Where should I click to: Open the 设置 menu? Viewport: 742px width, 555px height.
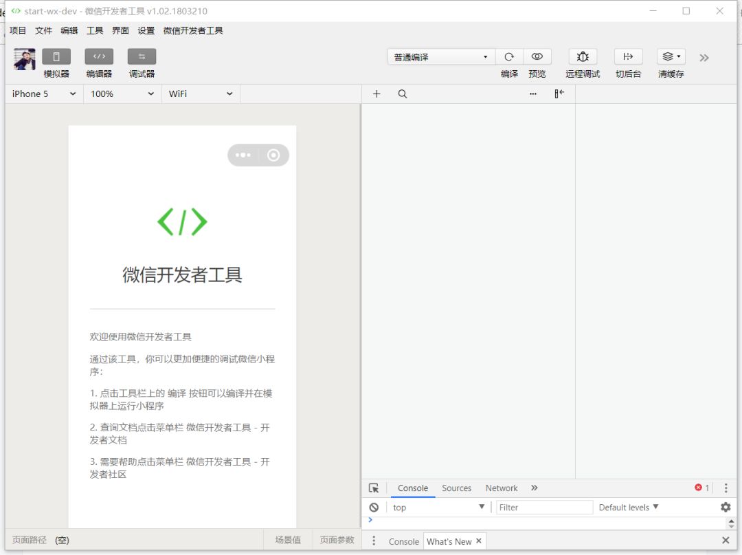click(146, 31)
